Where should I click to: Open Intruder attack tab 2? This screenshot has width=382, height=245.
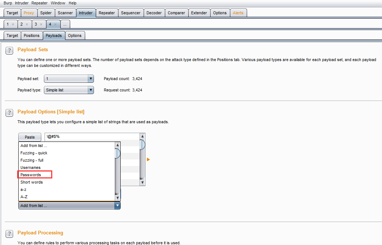pyautogui.click(x=22, y=24)
